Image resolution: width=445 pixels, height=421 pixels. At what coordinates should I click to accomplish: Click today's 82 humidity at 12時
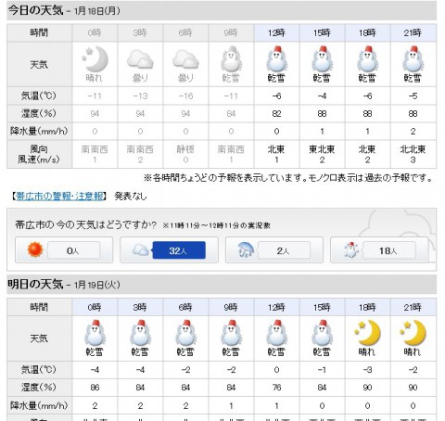(276, 114)
